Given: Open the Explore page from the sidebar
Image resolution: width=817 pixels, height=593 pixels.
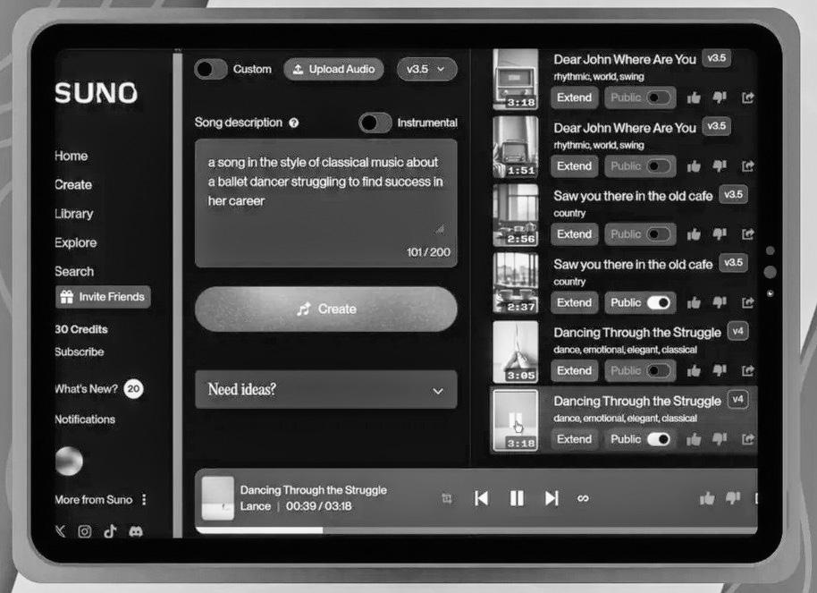Looking at the screenshot, I should click(75, 242).
